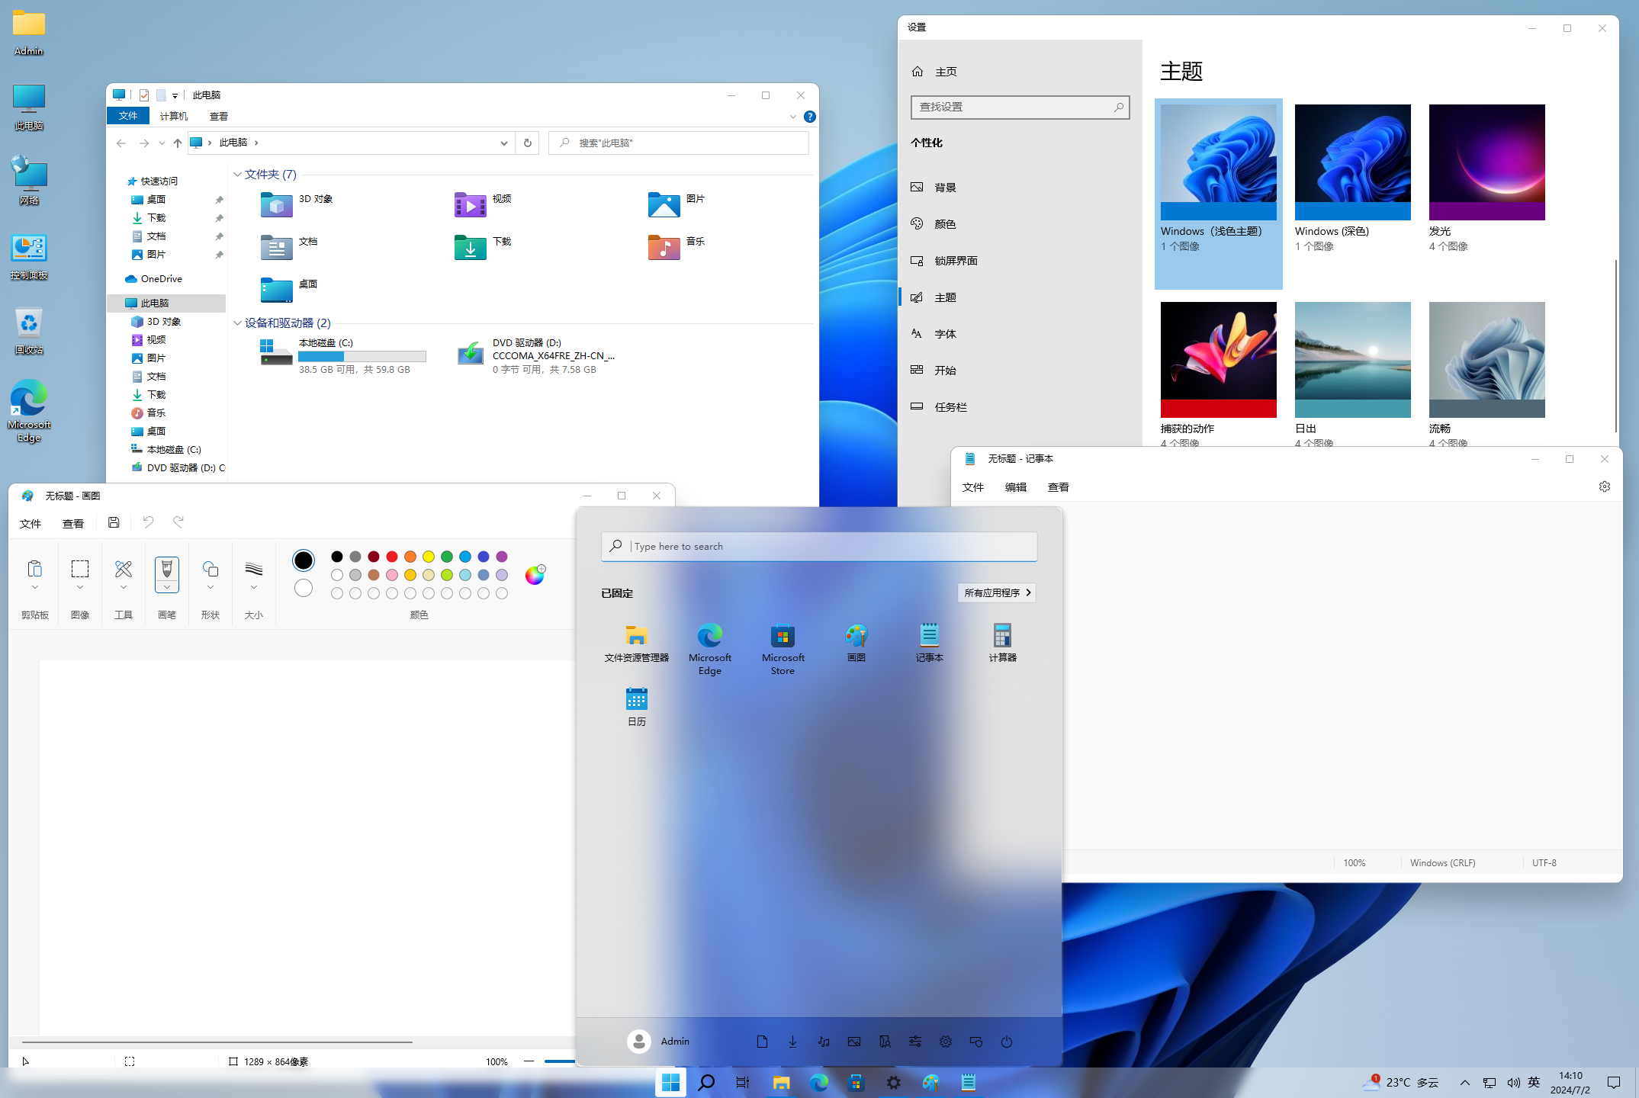Collapse the 文件夹 (7) group
Image resolution: width=1639 pixels, height=1098 pixels.
[x=237, y=175]
